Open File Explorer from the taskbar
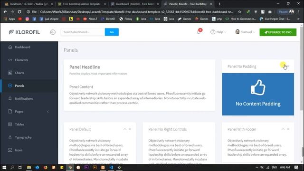Screen dimensions: 304x171 29,167
